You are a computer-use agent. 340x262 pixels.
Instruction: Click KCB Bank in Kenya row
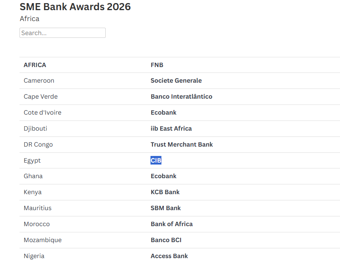pyautogui.click(x=165, y=192)
